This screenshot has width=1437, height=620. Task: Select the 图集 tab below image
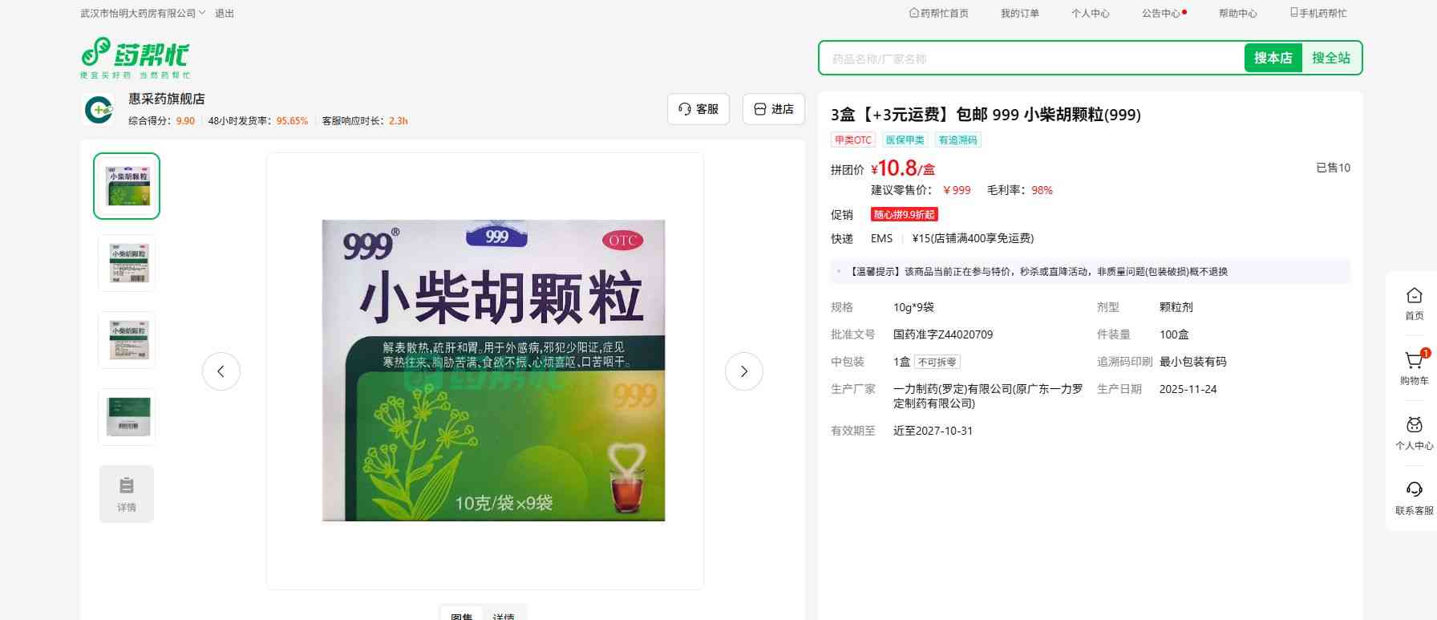(462, 615)
